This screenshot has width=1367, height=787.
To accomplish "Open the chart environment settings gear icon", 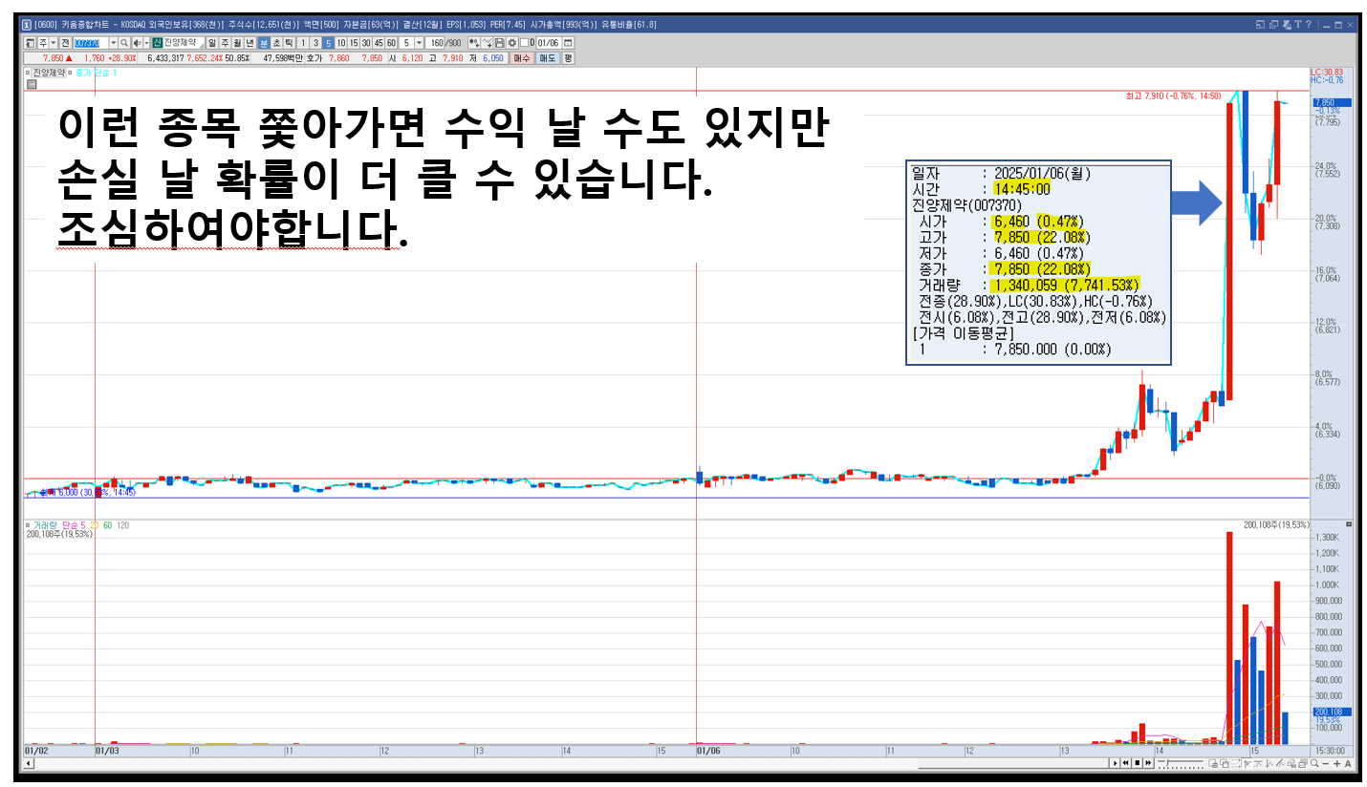I will click(x=511, y=44).
